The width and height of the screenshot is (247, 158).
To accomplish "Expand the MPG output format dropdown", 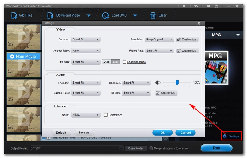I will (x=238, y=35).
